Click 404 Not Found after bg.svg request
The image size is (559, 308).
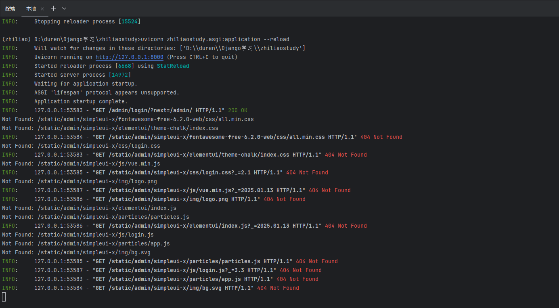point(278,288)
